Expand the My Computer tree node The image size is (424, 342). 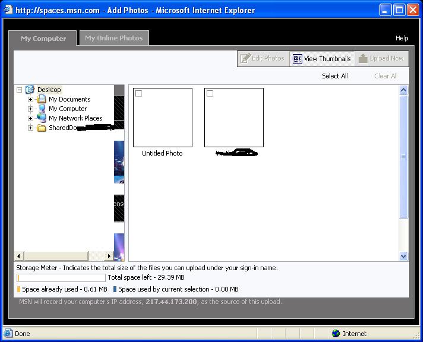pyautogui.click(x=31, y=109)
